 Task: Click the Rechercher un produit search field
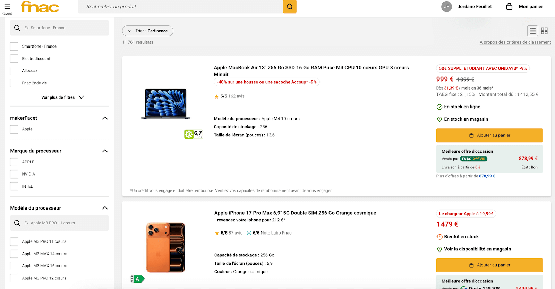[x=180, y=7]
